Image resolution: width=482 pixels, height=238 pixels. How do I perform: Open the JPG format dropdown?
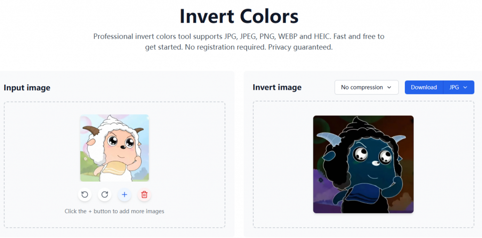coord(458,87)
